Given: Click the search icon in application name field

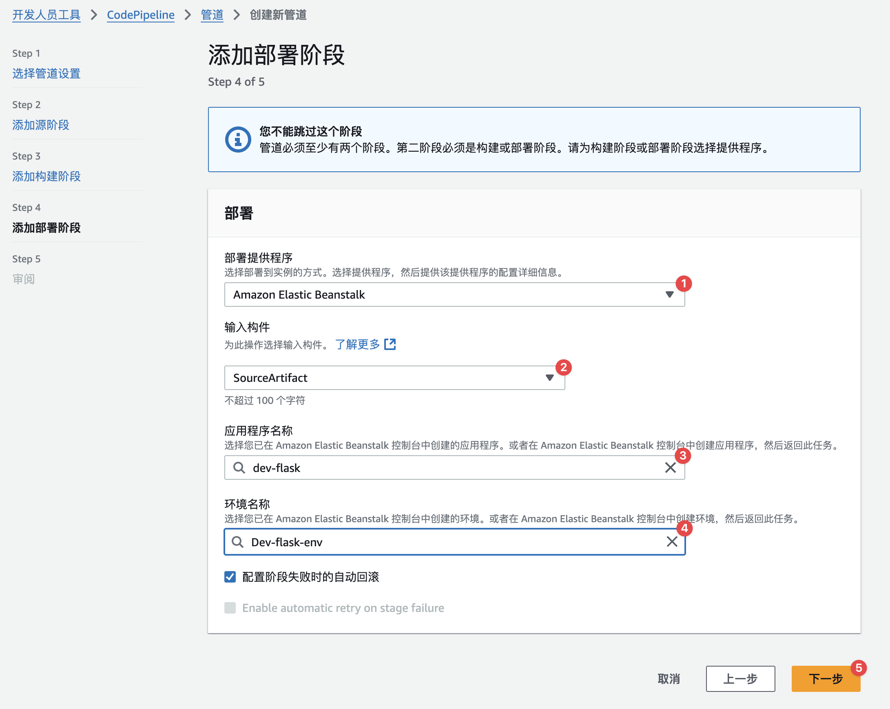Looking at the screenshot, I should [239, 467].
